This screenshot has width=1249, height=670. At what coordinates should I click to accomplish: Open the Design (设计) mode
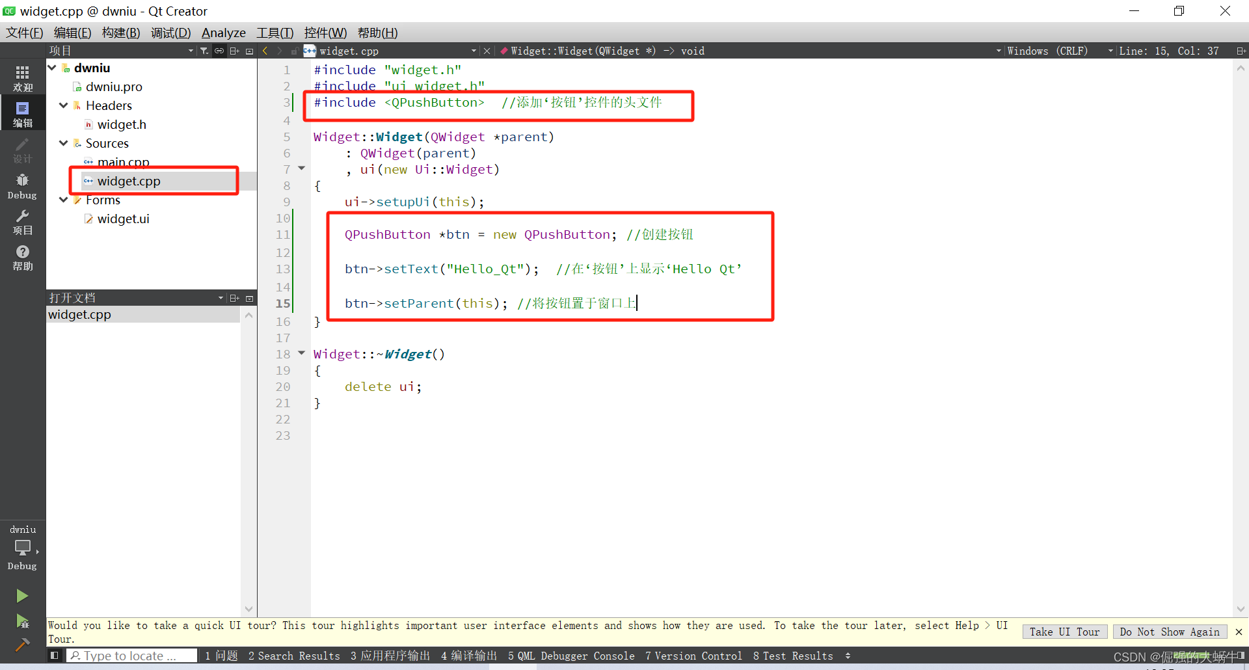tap(23, 150)
